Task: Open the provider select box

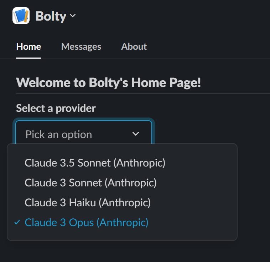Action: (84, 134)
